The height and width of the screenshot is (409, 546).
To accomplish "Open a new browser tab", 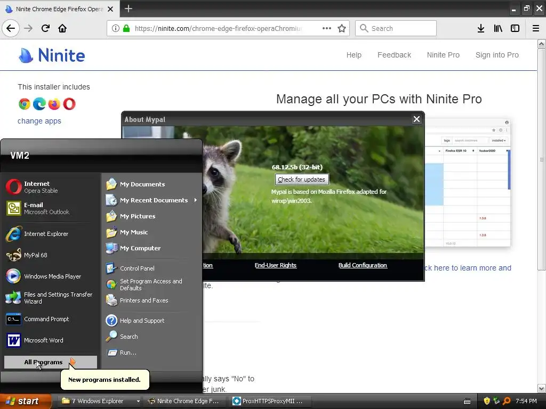I will (128, 9).
